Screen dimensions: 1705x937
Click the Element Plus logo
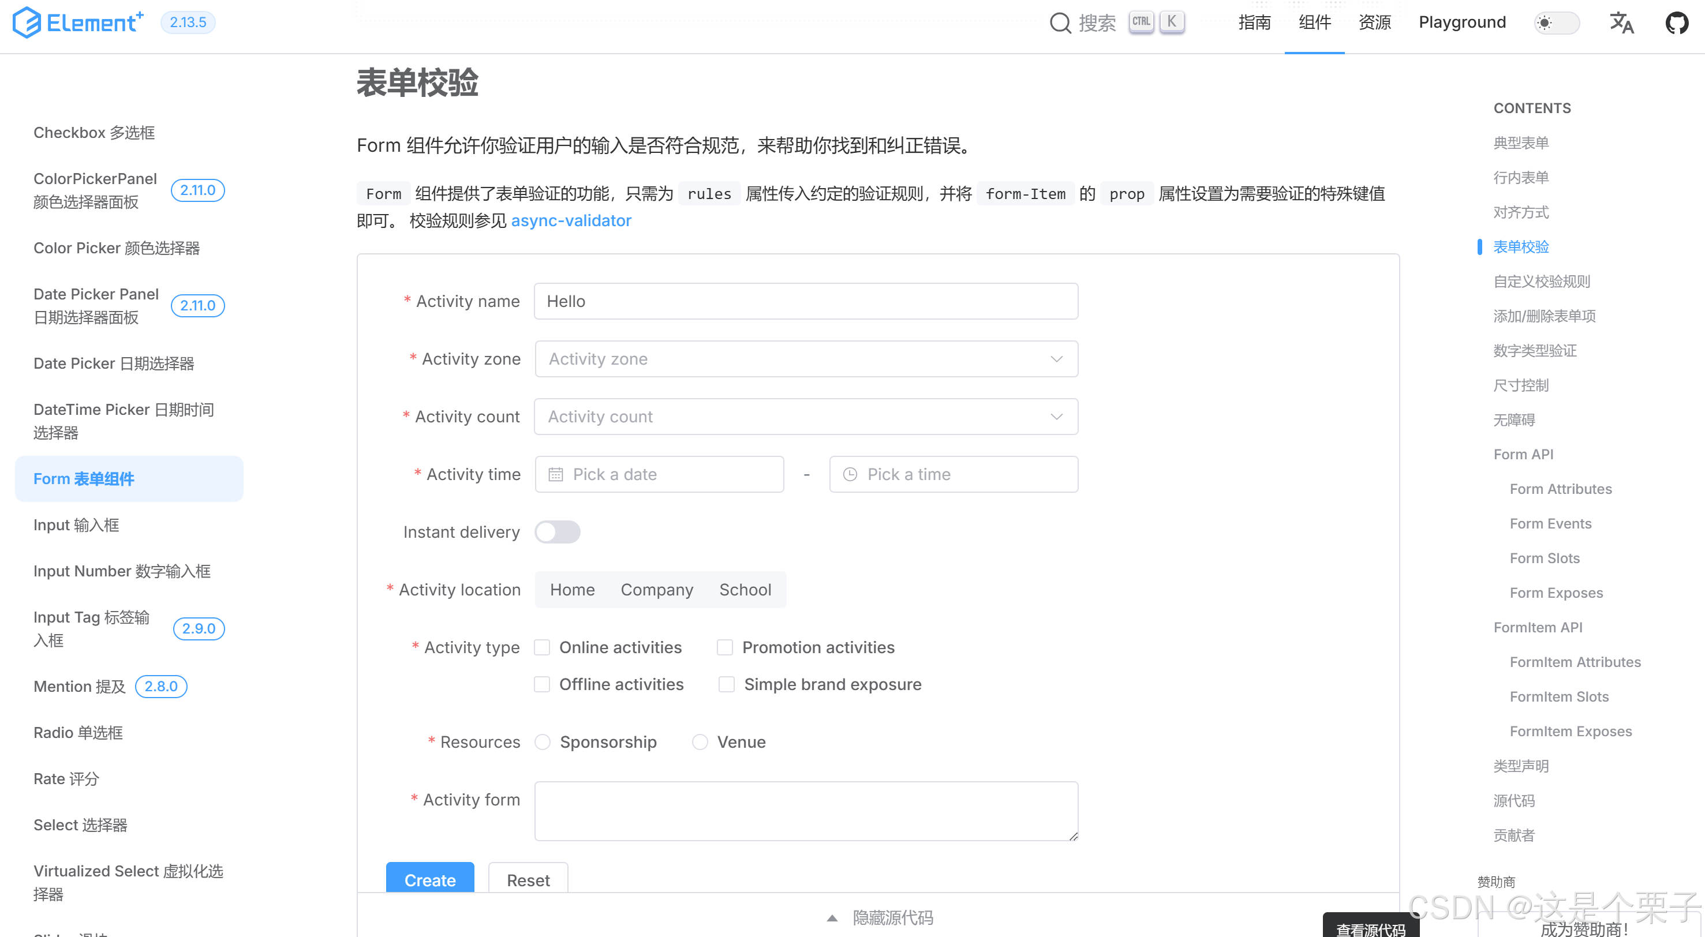(x=77, y=23)
